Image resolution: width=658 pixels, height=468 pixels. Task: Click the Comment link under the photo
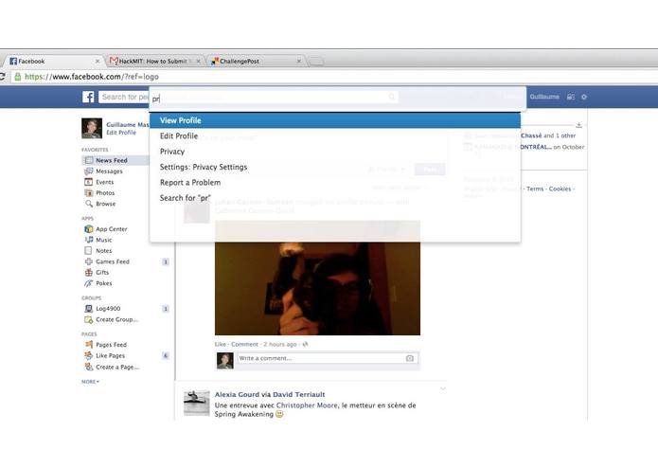click(244, 344)
